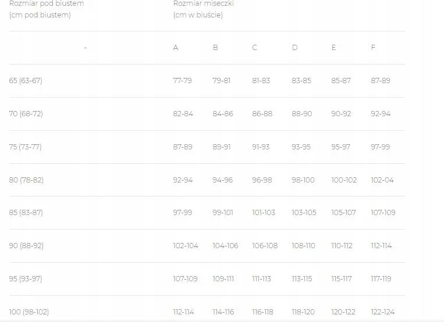444x322 pixels.
Task: Select the 65 (63-67) underbust row label
Action: click(26, 81)
